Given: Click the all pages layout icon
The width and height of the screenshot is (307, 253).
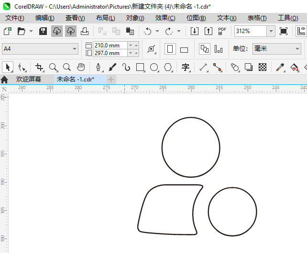Looking at the screenshot, I should (205, 49).
